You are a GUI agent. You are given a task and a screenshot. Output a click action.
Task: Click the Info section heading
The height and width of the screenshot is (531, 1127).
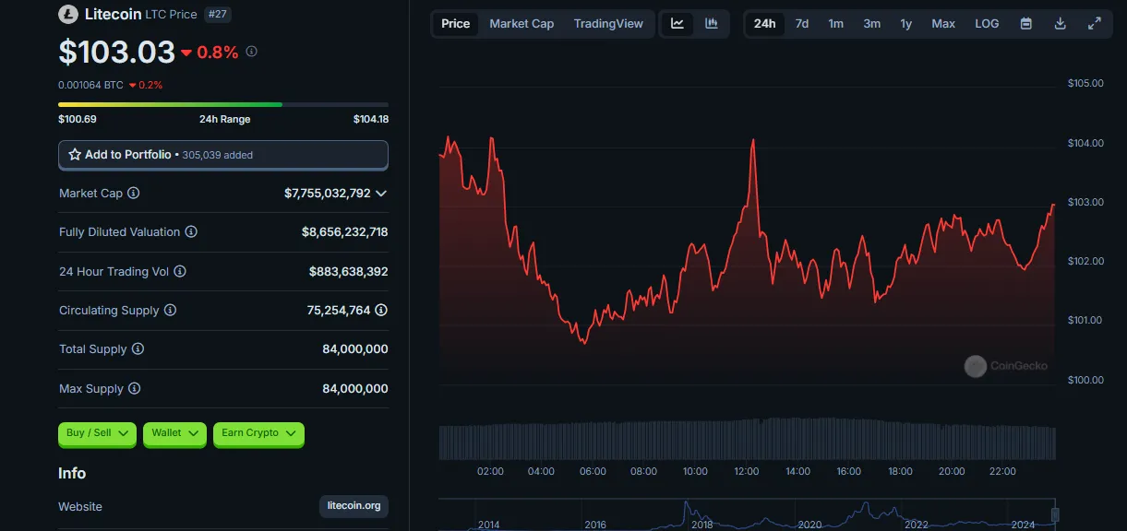point(72,473)
